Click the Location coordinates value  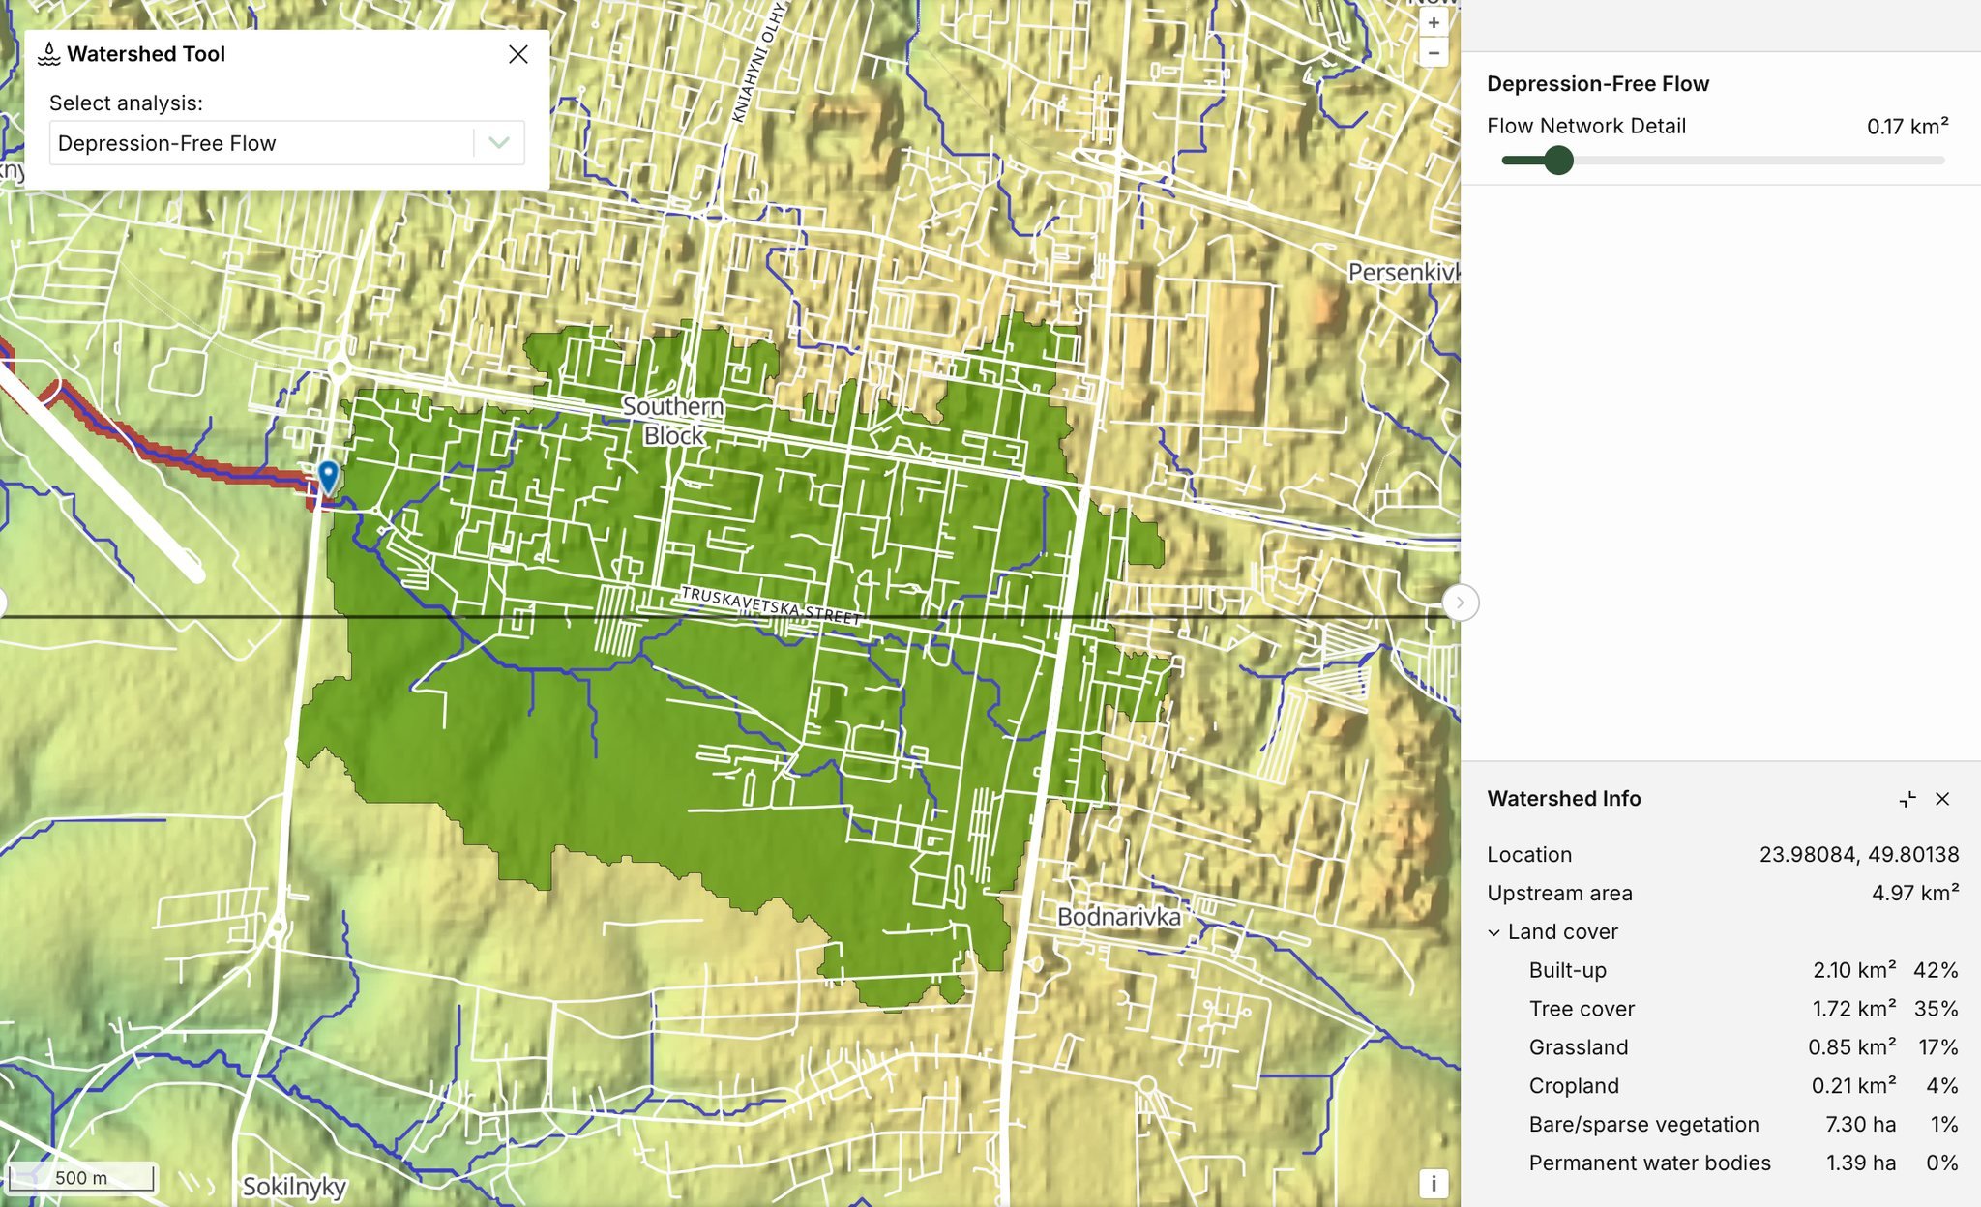click(1858, 855)
